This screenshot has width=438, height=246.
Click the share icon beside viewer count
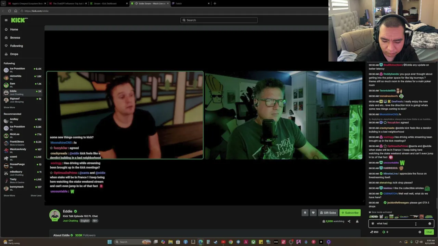coord(349,221)
